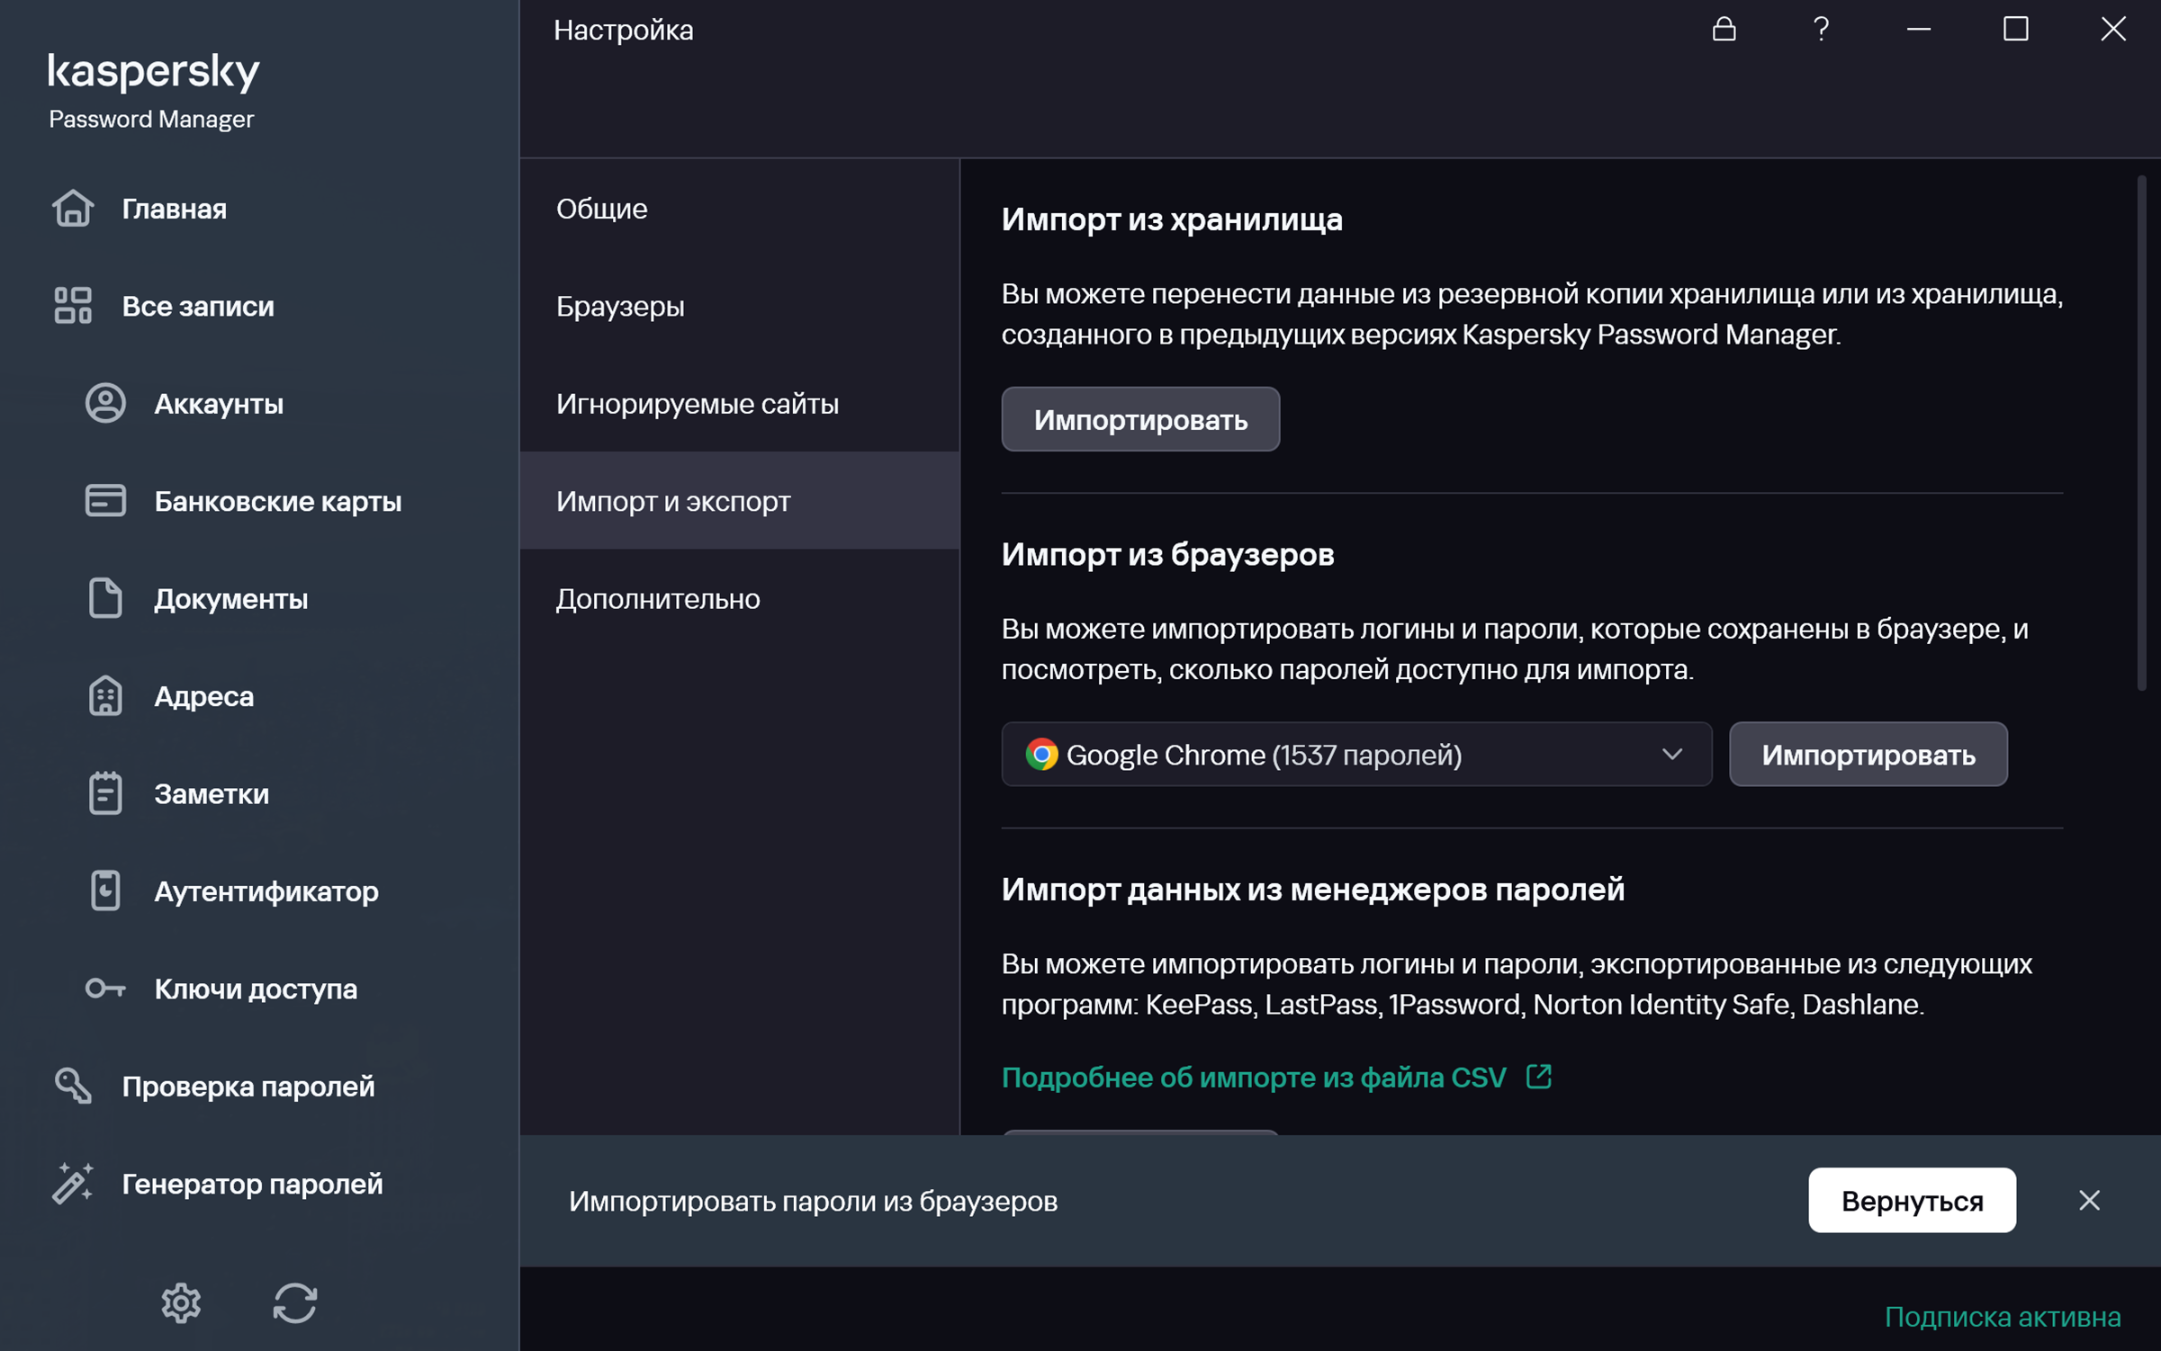Click Вернуться button in bottom banner
Viewport: 2161px width, 1351px height.
1911,1201
